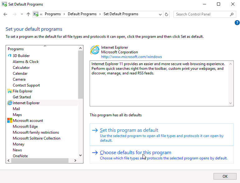Click Set Default Programs breadcrumb
240x183 pixels.
(x=121, y=14)
